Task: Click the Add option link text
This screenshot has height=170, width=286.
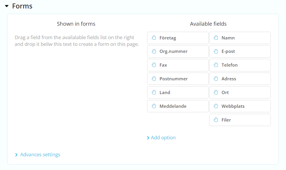Action: [163, 138]
